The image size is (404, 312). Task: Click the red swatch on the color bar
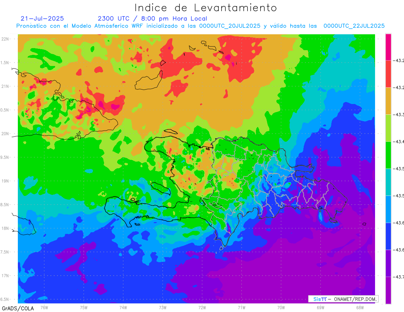click(x=388, y=74)
